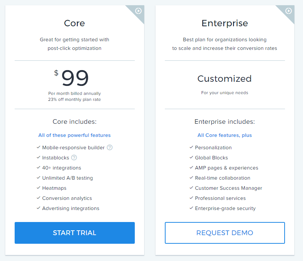Click the Conversion analytics feature item
303x261 pixels.
pyautogui.click(x=67, y=198)
